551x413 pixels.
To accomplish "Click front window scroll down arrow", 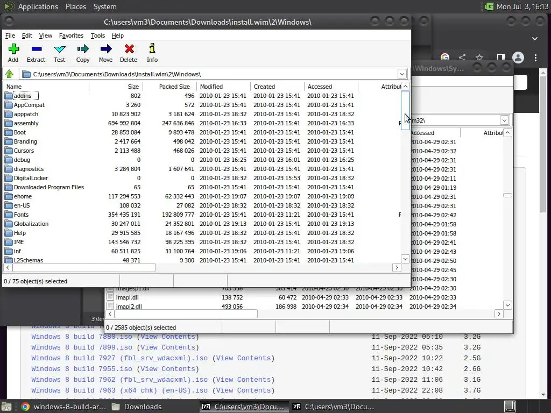I will pyautogui.click(x=405, y=259).
